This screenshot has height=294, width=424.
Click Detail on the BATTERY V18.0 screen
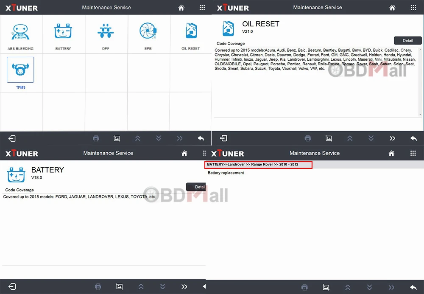(196, 187)
